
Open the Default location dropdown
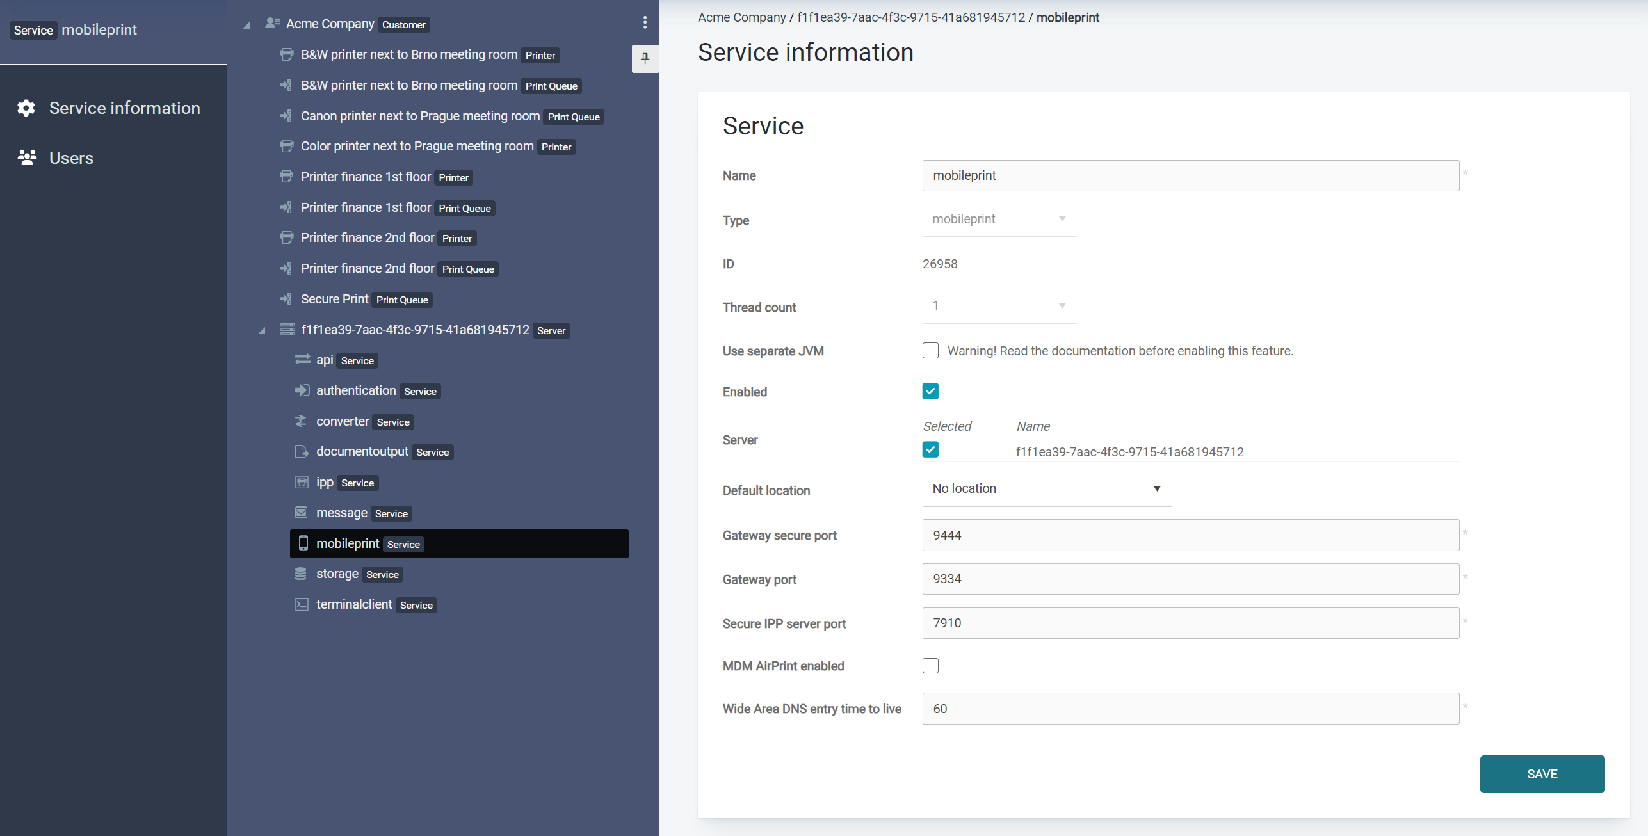[1046, 489]
